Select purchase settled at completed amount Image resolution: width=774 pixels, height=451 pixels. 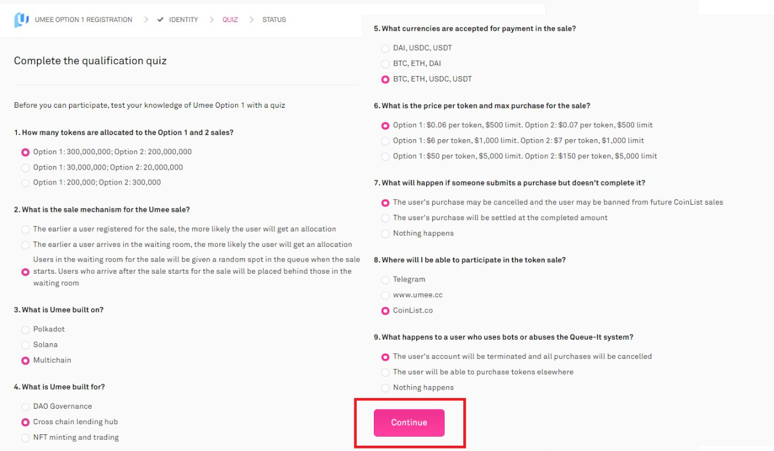tap(385, 218)
